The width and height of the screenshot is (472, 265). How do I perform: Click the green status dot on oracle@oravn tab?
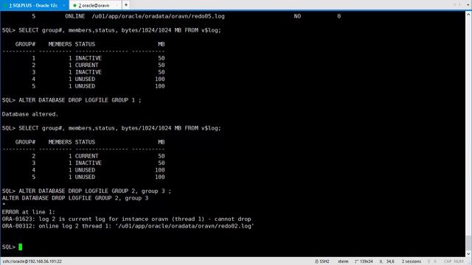(x=74, y=5)
